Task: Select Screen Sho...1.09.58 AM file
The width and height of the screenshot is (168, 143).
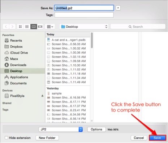Action: coord(68,61)
